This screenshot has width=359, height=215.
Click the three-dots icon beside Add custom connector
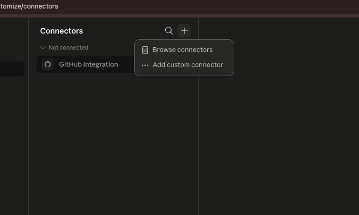click(x=145, y=65)
